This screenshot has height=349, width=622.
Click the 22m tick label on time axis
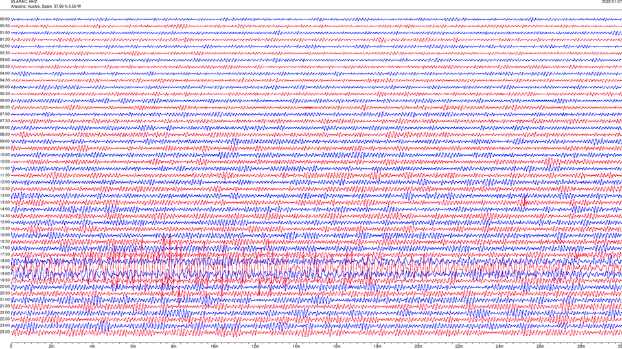459,346
